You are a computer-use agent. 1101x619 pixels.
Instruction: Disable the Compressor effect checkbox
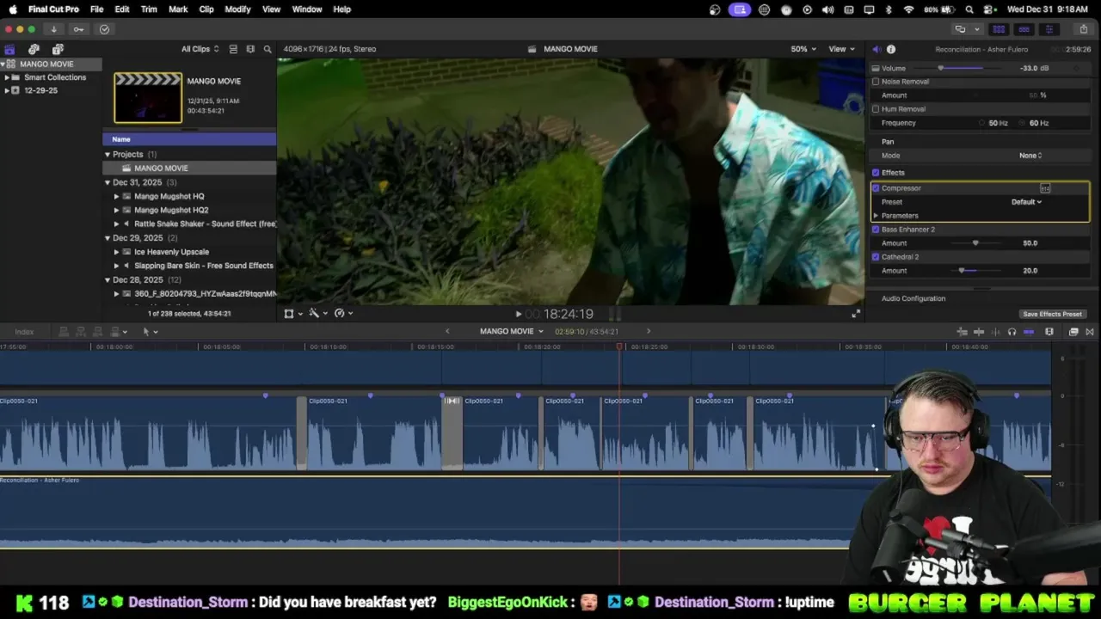tap(876, 188)
